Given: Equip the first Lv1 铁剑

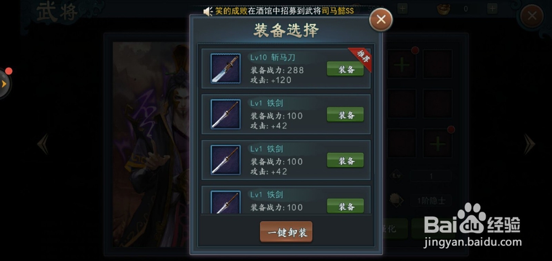Looking at the screenshot, I should [x=345, y=115].
